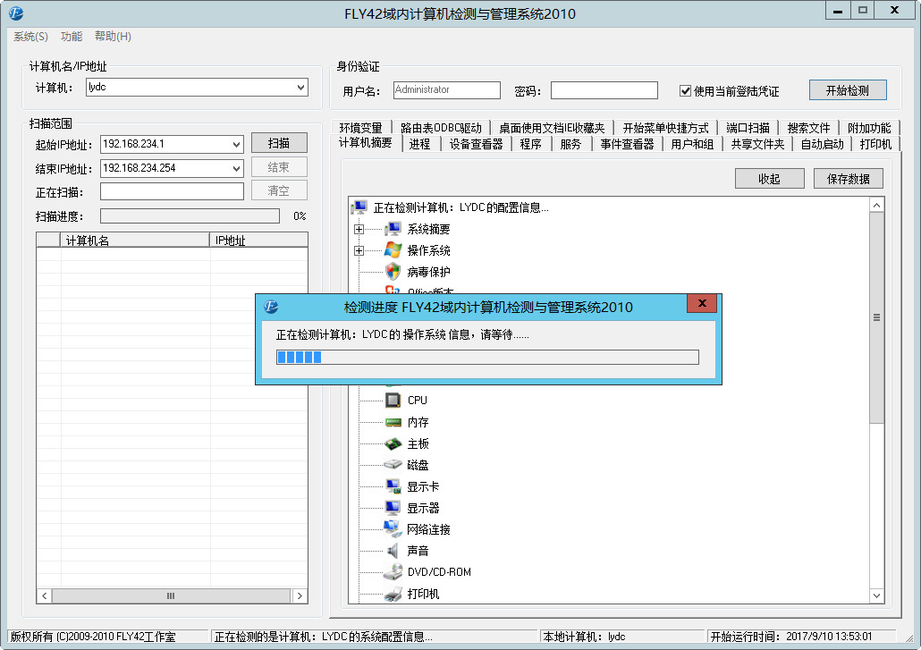Image resolution: width=921 pixels, height=650 pixels.
Task: Open the 计算机 name dropdown
Action: [x=300, y=88]
